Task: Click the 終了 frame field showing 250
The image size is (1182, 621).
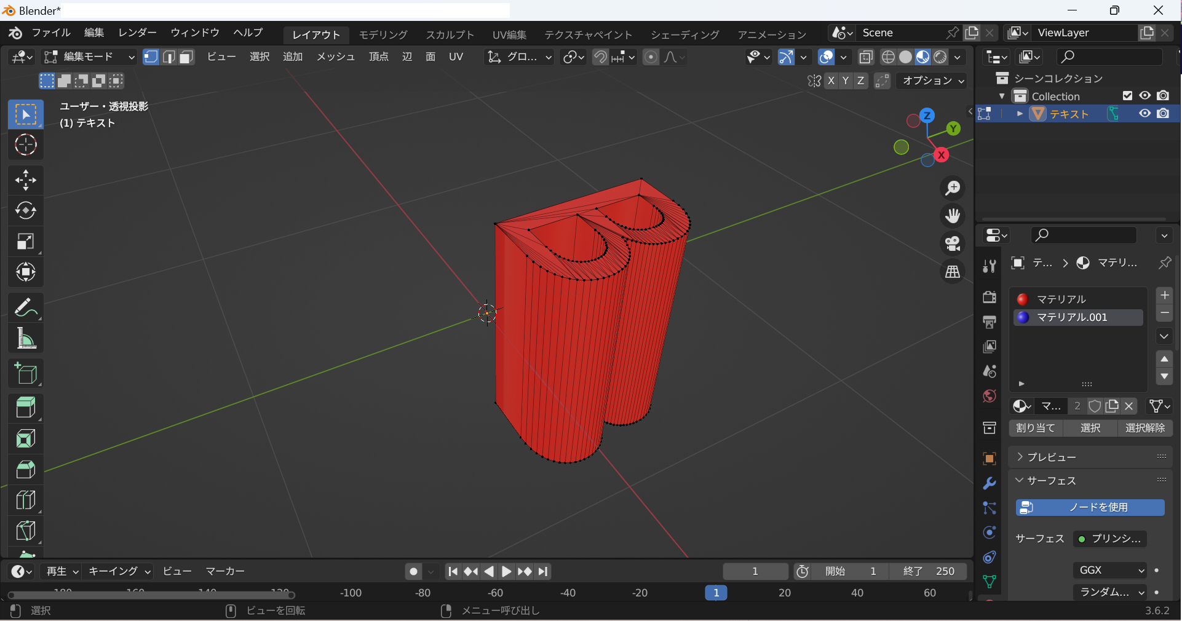Action: point(929,571)
